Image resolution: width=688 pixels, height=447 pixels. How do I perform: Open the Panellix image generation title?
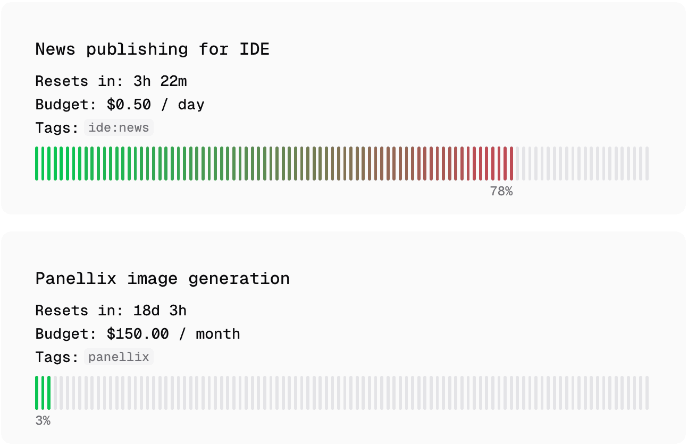point(162,279)
